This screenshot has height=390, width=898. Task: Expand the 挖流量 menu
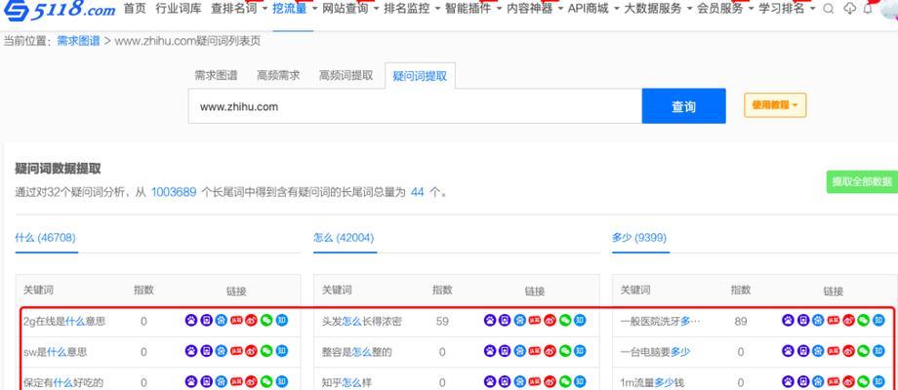pyautogui.click(x=295, y=9)
